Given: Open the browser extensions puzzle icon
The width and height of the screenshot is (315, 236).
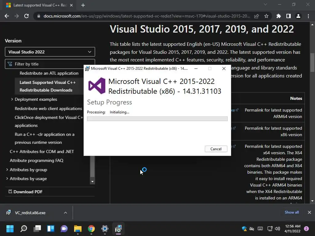Looking at the screenshot, I should [278, 16].
